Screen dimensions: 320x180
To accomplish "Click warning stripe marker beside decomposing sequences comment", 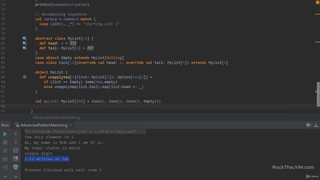I will tap(317, 14).
